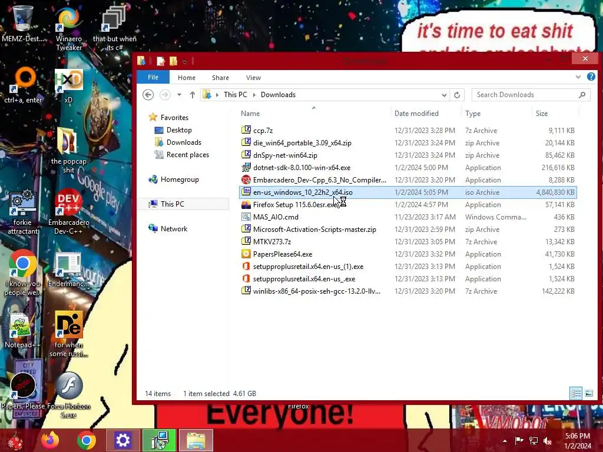Click the Forward navigation arrow

[165, 95]
